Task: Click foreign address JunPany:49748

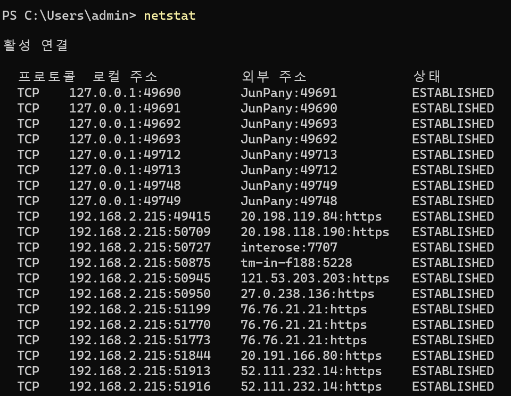Action: click(x=289, y=201)
